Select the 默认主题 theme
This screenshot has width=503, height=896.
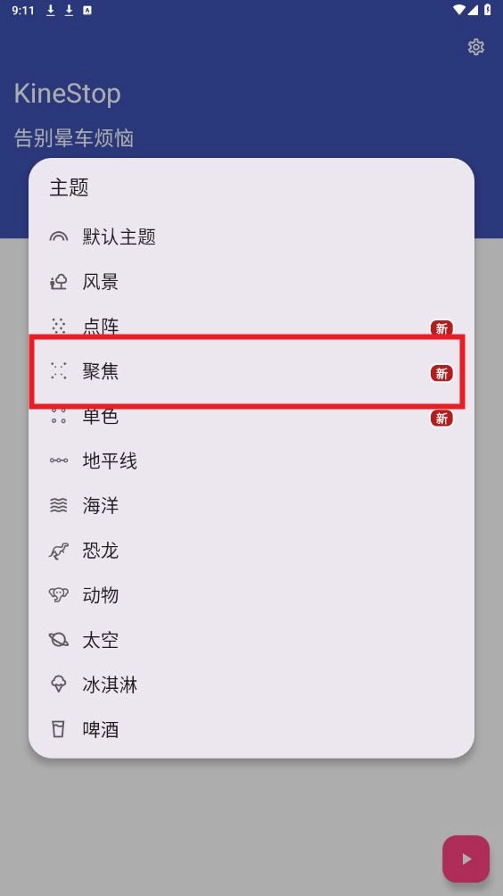[251, 236]
